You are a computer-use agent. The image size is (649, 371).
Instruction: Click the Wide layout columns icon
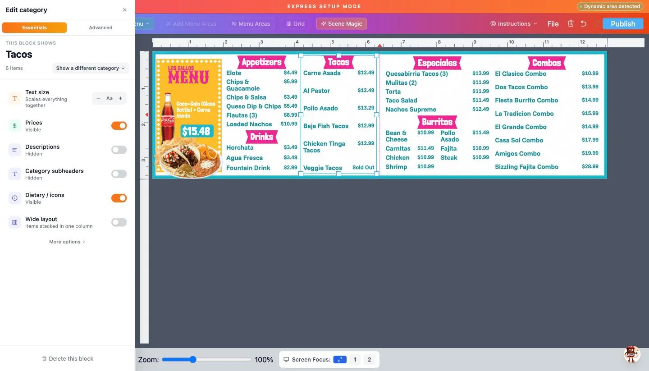pos(14,222)
